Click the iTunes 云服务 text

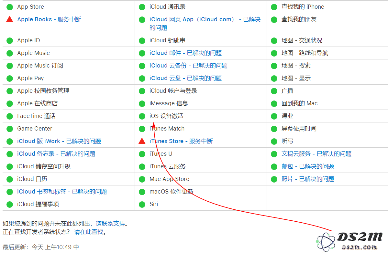pos(168,166)
